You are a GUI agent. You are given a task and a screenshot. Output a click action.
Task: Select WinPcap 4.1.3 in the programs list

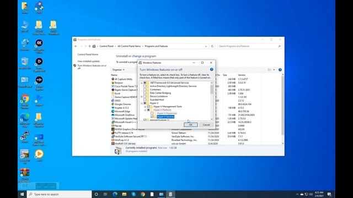click(x=121, y=140)
